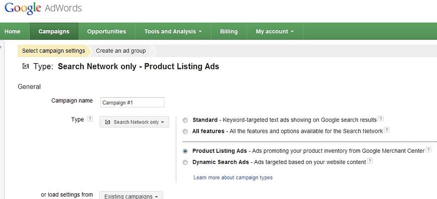Click the Campaign name text field
The height and width of the screenshot is (199, 437).
[132, 103]
